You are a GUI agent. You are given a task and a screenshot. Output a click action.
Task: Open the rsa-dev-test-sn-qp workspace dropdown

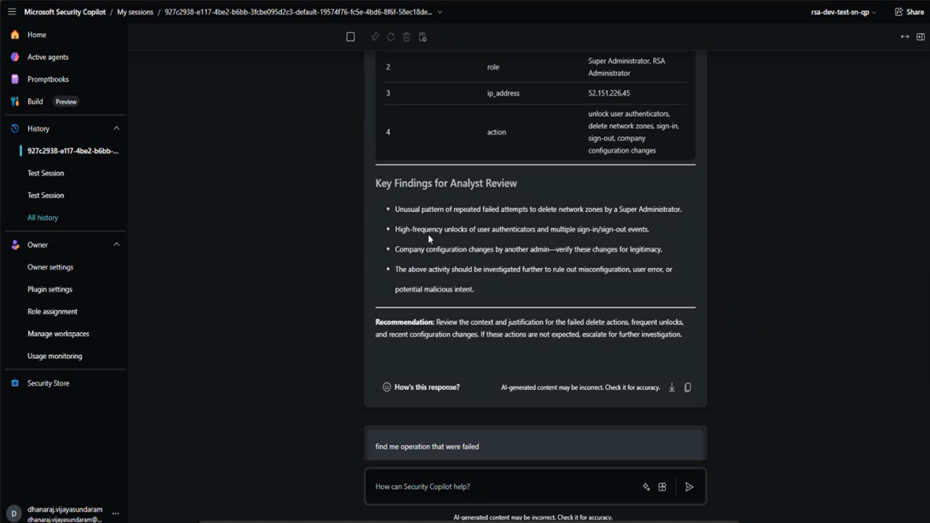pyautogui.click(x=843, y=12)
